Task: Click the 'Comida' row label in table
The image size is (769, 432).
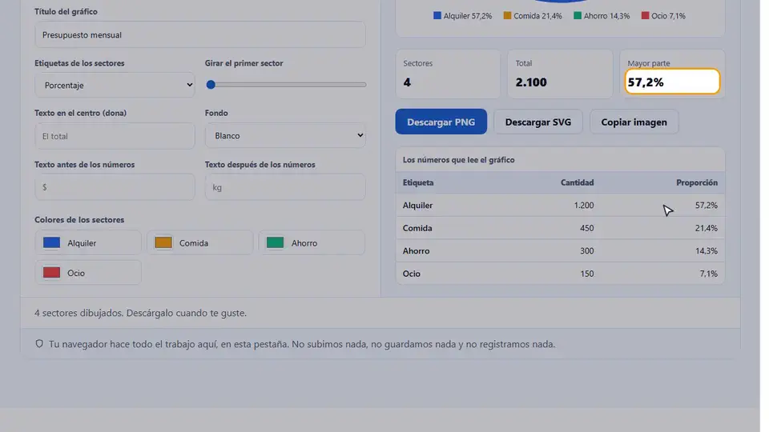Action: click(417, 228)
